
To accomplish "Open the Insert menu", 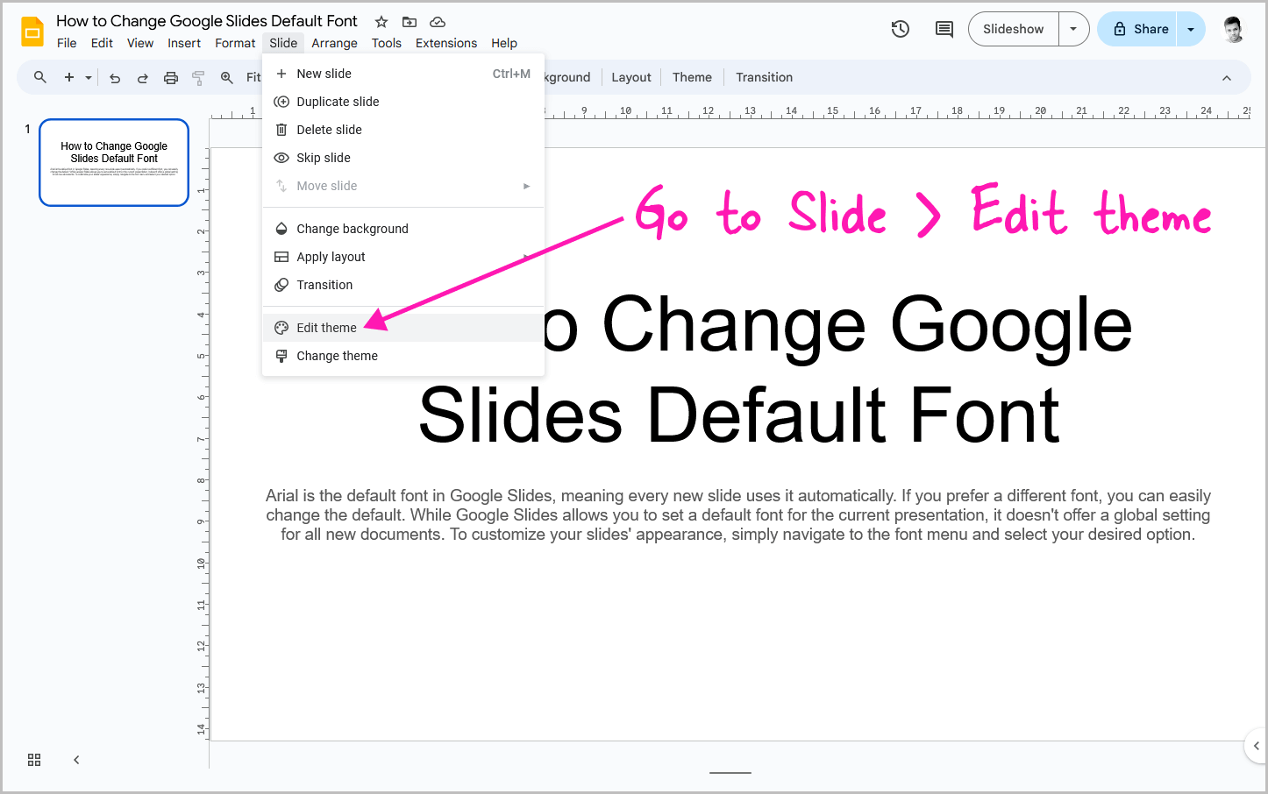I will click(x=184, y=43).
